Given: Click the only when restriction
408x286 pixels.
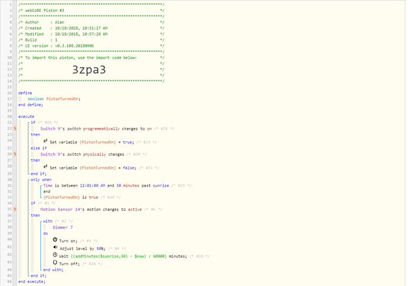Looking at the screenshot, I should [x=41, y=180].
